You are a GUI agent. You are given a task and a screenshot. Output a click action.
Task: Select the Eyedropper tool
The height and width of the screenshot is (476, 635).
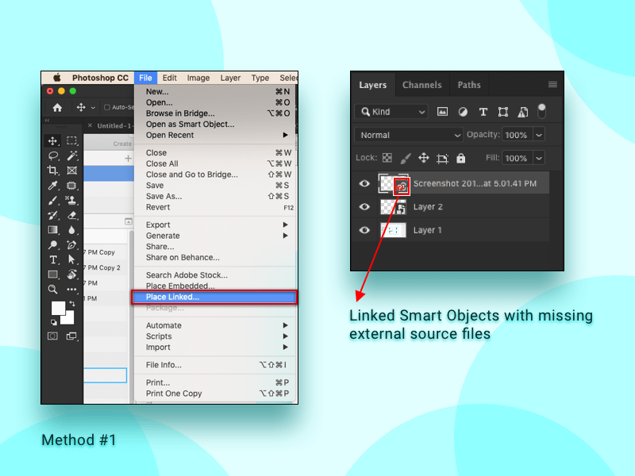(53, 186)
